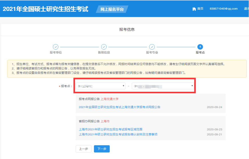Viewport: 249px width, 159px height.
Task: Click 退出 to log out
Action: (246, 9)
